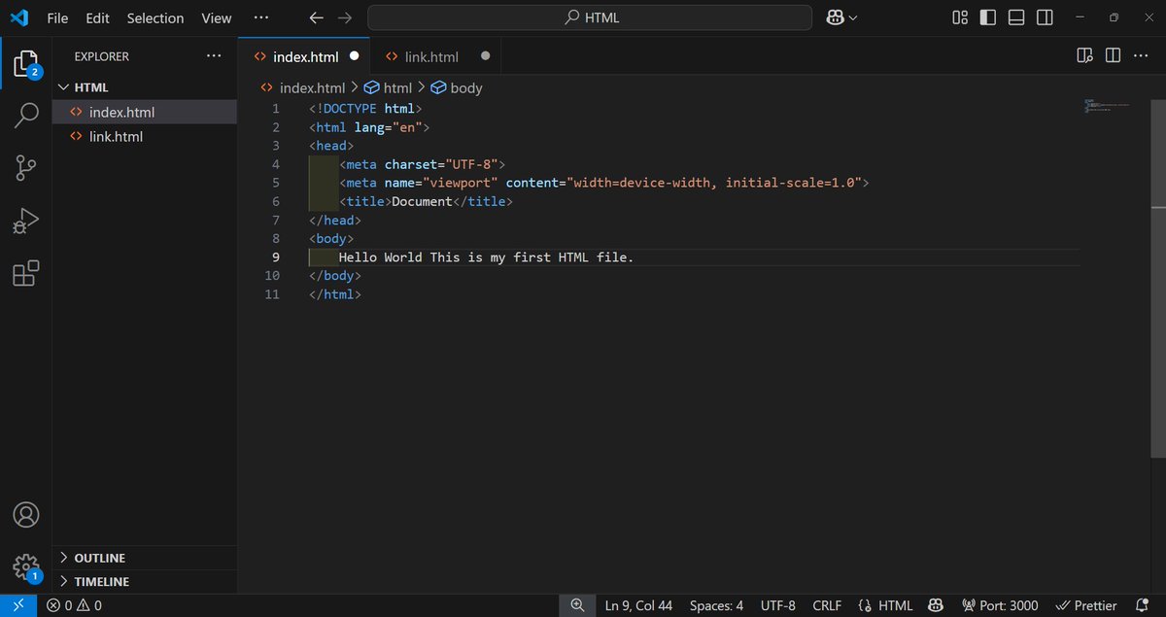Click the meta viewport line 5
The width and height of the screenshot is (1166, 617).
603,183
